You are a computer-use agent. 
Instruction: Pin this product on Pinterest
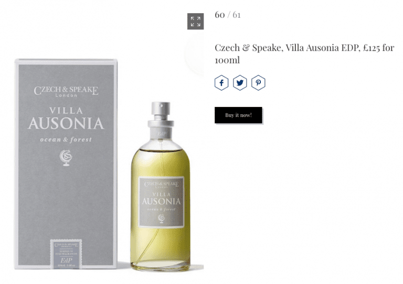[258, 83]
